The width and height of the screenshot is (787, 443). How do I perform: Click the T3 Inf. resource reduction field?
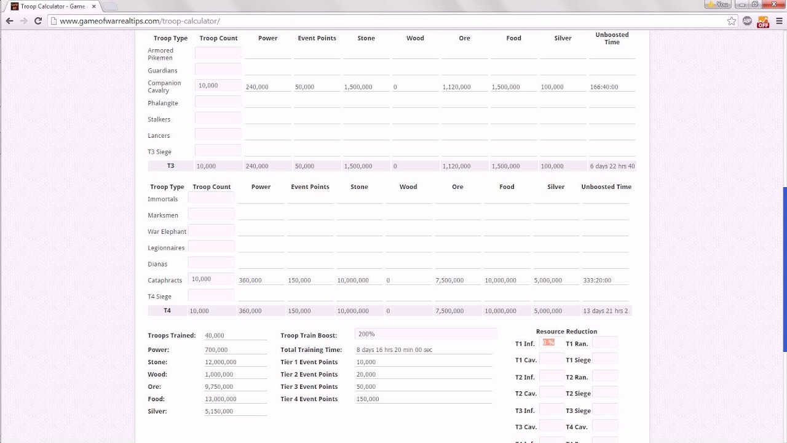pos(552,410)
